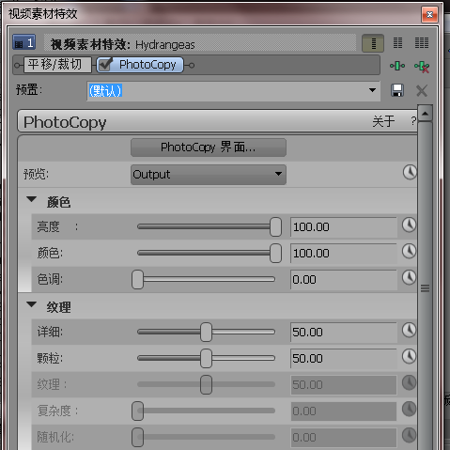Screen dimensions: 450x450
Task: Switch to the four-column layout view icon
Action: point(422,43)
